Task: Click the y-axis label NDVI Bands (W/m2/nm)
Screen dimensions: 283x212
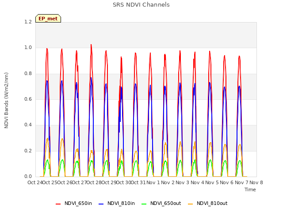Action: coord(6,100)
